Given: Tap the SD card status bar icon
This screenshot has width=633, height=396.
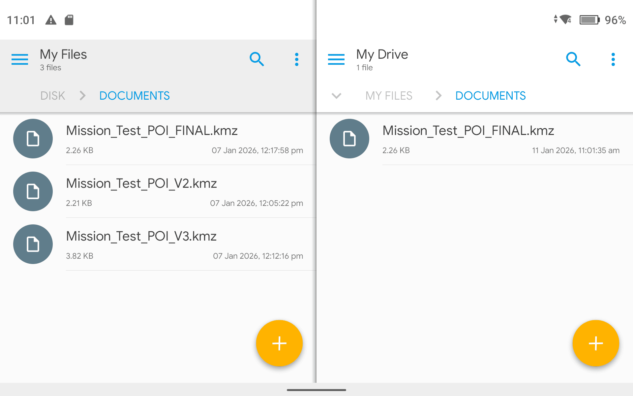Looking at the screenshot, I should pos(69,20).
